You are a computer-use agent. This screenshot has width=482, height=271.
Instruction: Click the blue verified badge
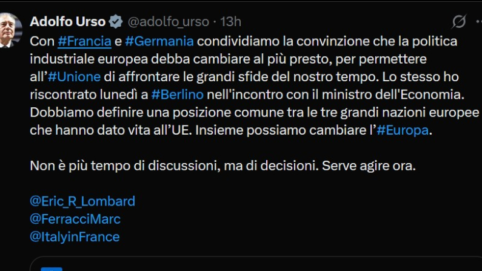116,22
